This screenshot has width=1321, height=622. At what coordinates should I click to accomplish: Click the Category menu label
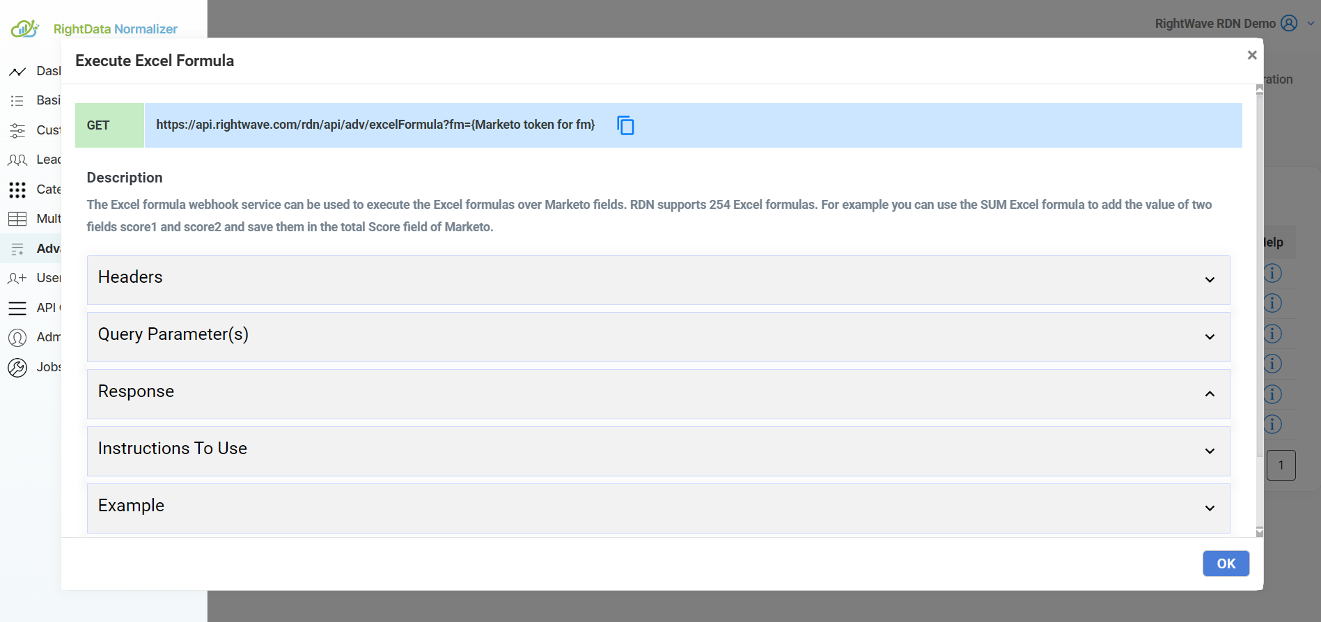pyautogui.click(x=49, y=189)
